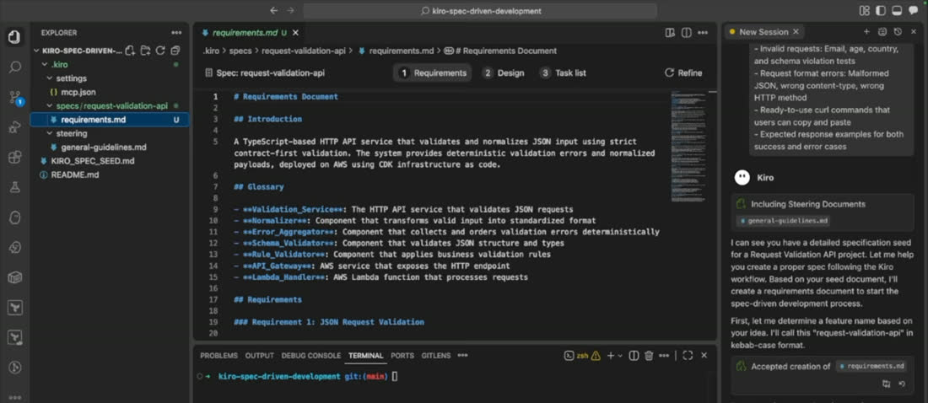Split the editor right
The height and width of the screenshot is (403, 928).
pos(687,33)
